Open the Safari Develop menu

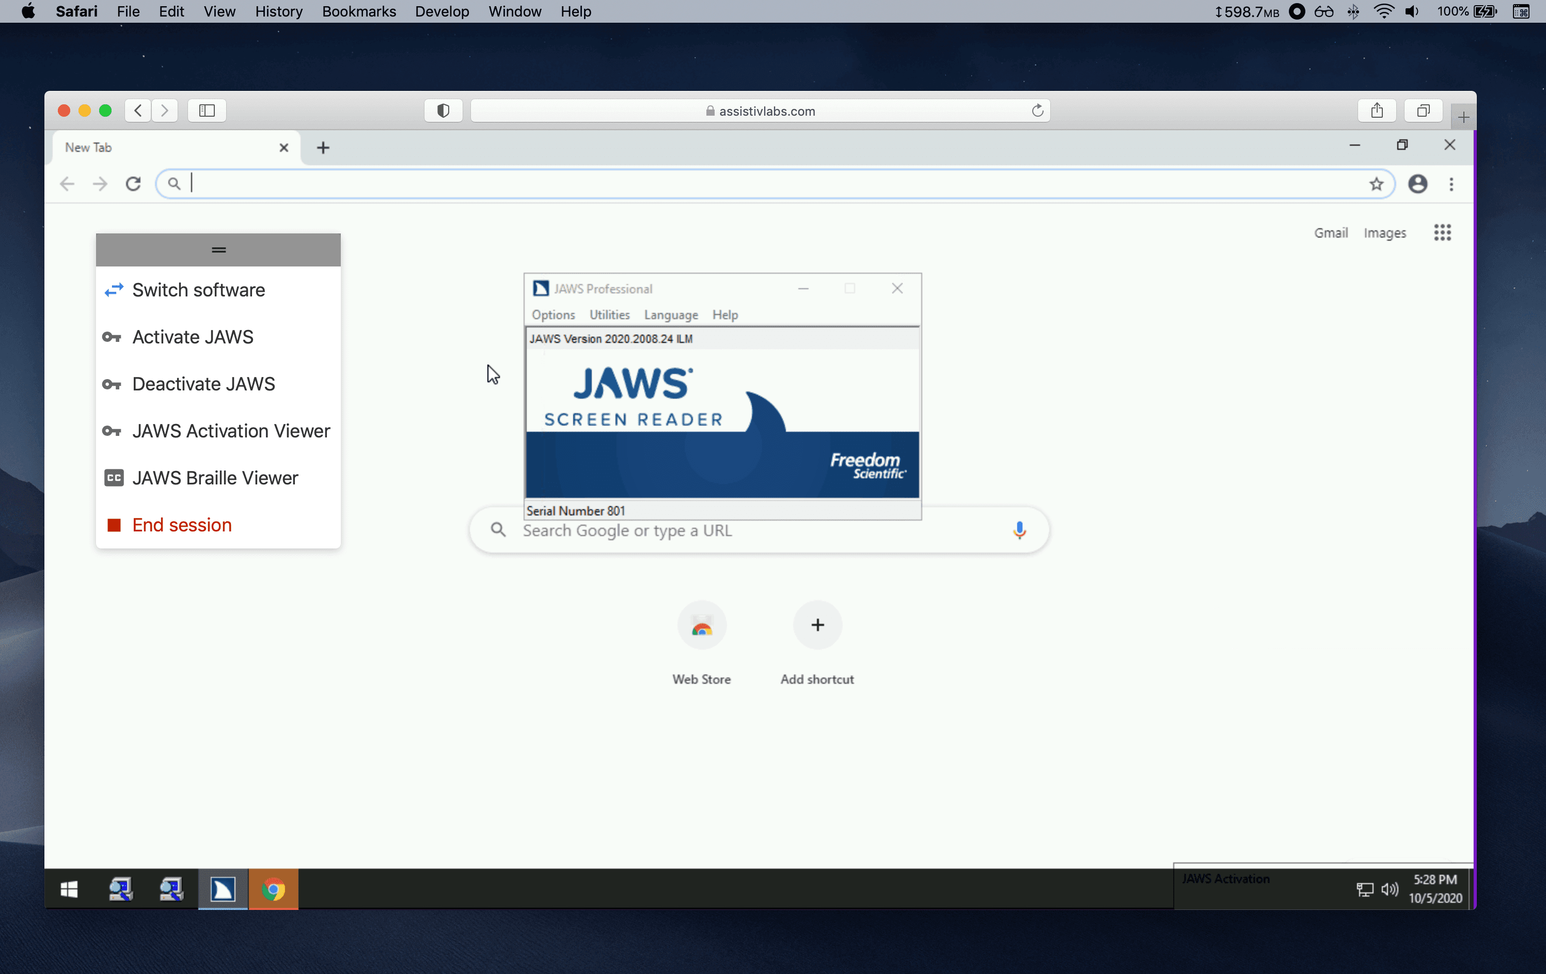(x=441, y=11)
